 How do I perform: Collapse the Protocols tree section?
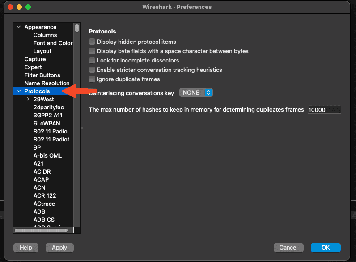18,91
